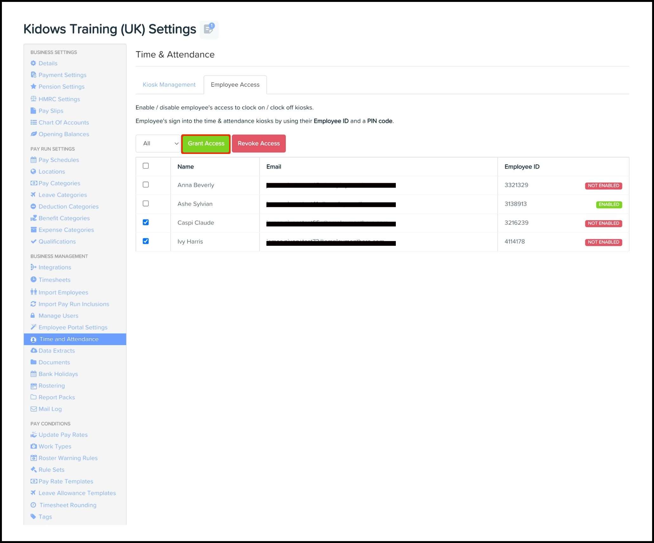The width and height of the screenshot is (654, 543).
Task: Click the star icon beside Pension Settings
Action: tap(33, 86)
